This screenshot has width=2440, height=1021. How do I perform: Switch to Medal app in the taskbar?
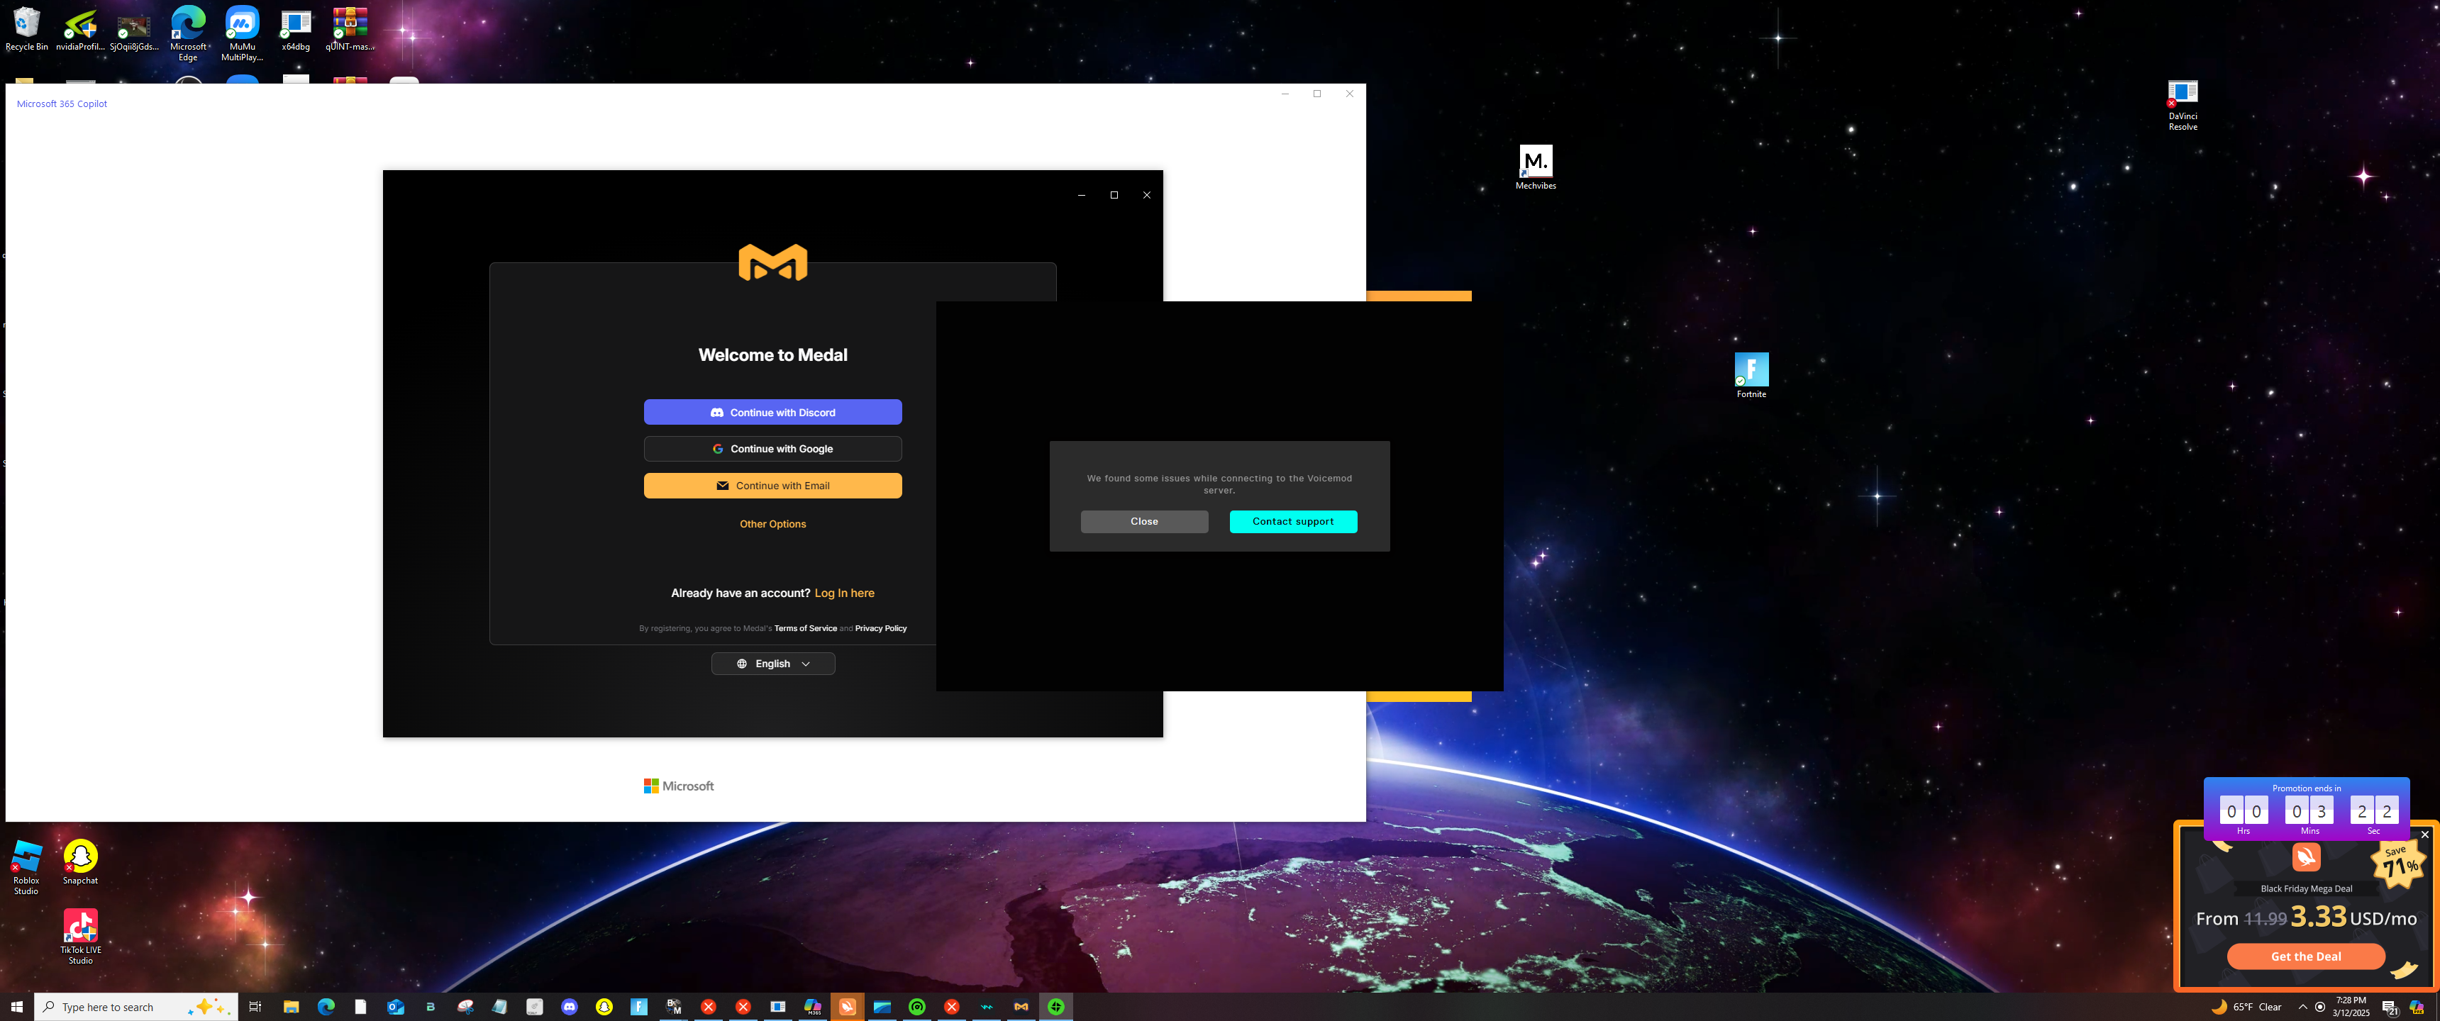(1021, 1007)
